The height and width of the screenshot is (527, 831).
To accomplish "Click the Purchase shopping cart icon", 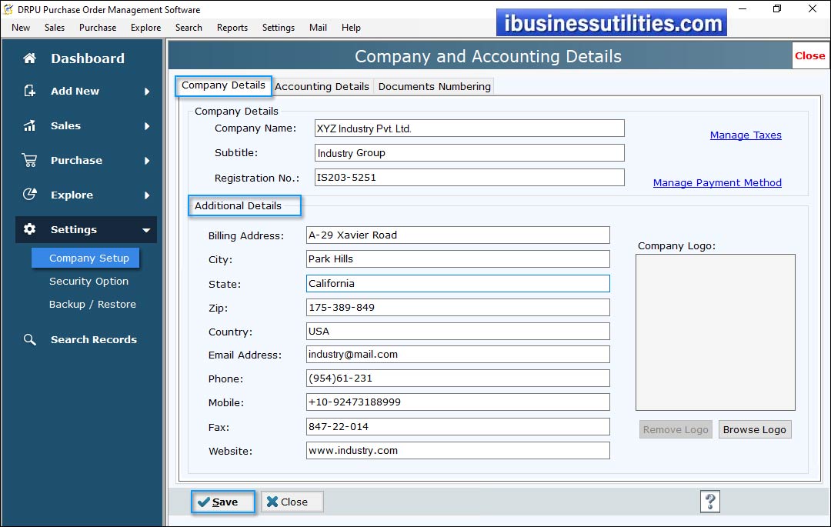I will click(30, 160).
